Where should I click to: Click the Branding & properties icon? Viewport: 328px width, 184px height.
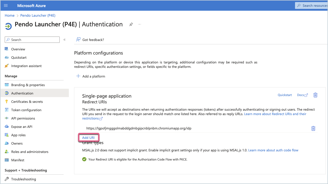tap(7, 85)
